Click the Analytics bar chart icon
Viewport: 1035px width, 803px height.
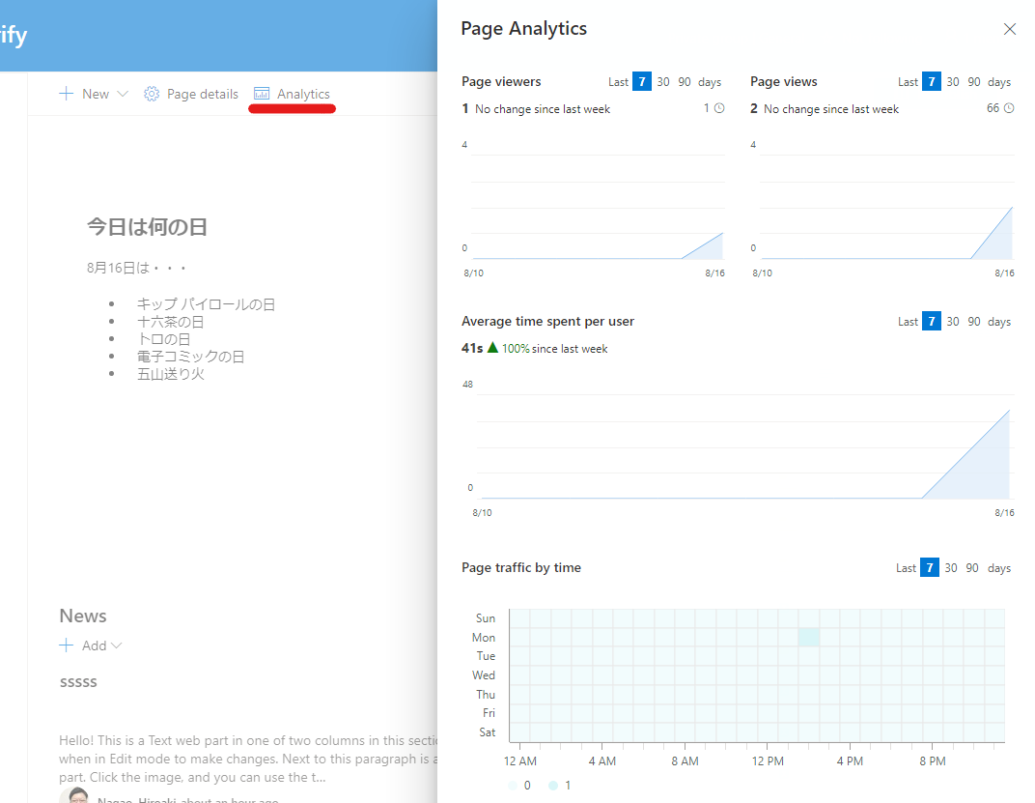(261, 93)
